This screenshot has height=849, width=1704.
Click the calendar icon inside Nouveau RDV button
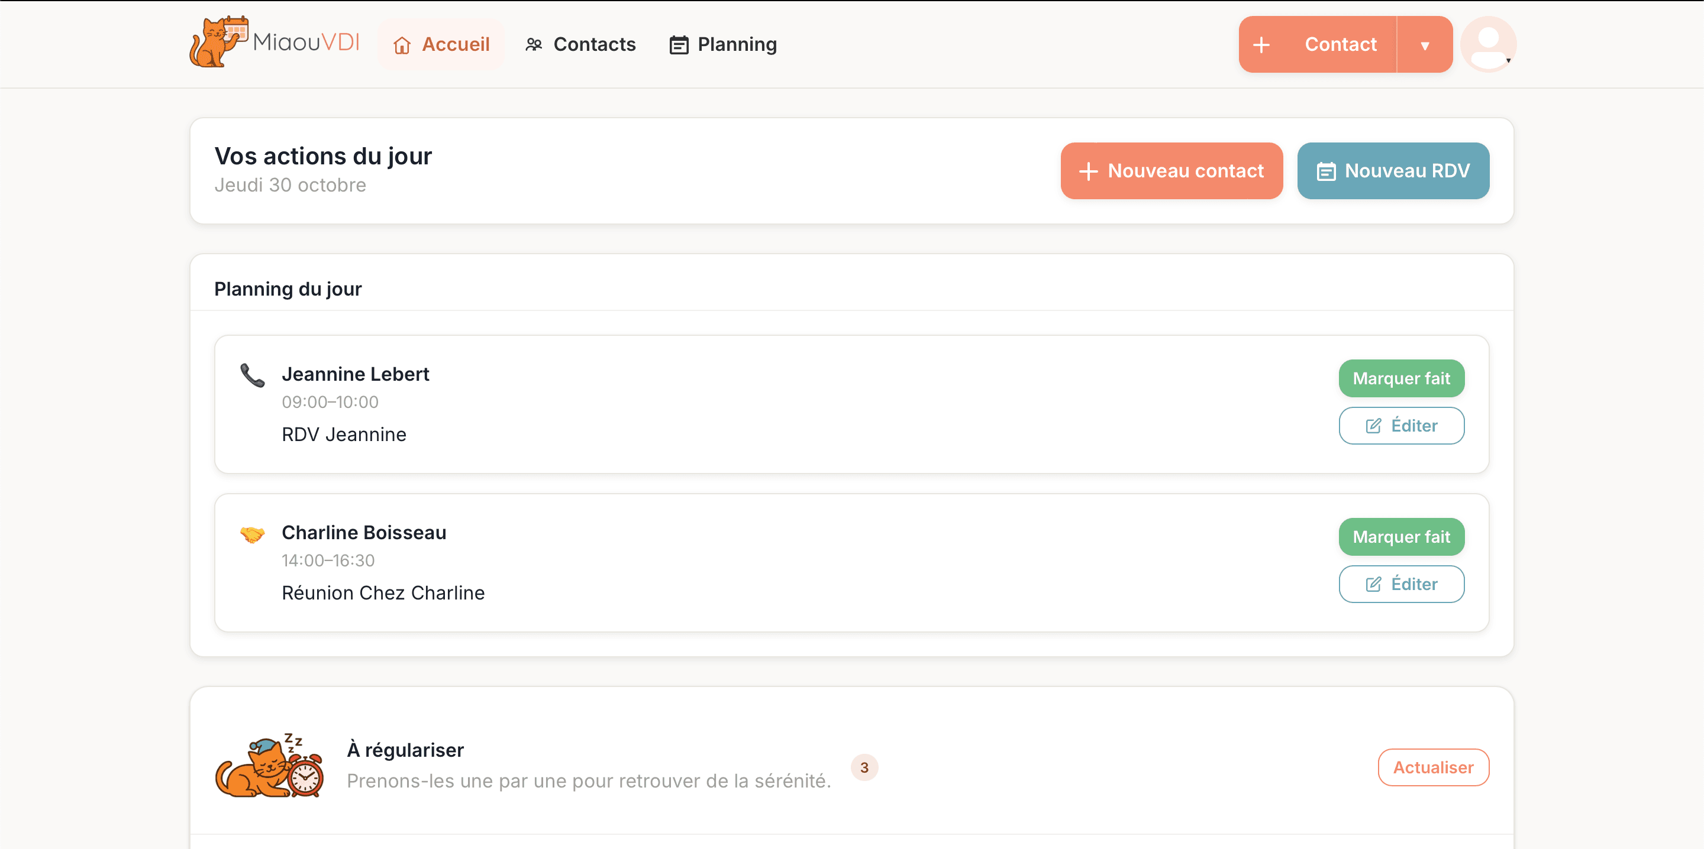tap(1325, 171)
